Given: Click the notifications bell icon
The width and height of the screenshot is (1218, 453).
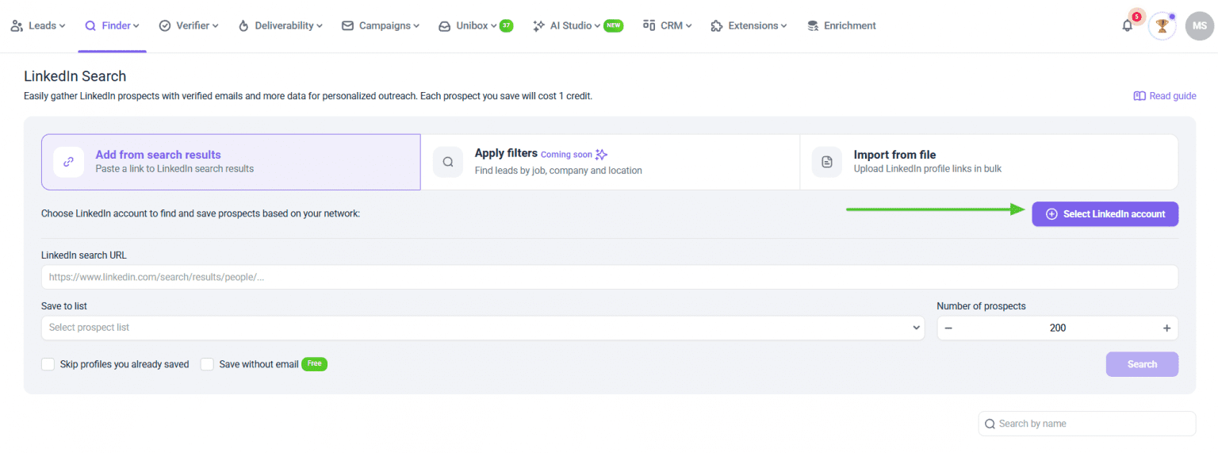Looking at the screenshot, I should point(1127,25).
